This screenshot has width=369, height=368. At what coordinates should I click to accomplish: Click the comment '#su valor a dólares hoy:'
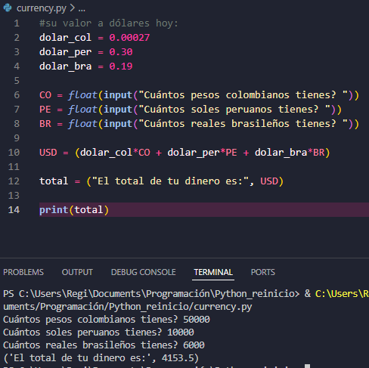(x=109, y=23)
